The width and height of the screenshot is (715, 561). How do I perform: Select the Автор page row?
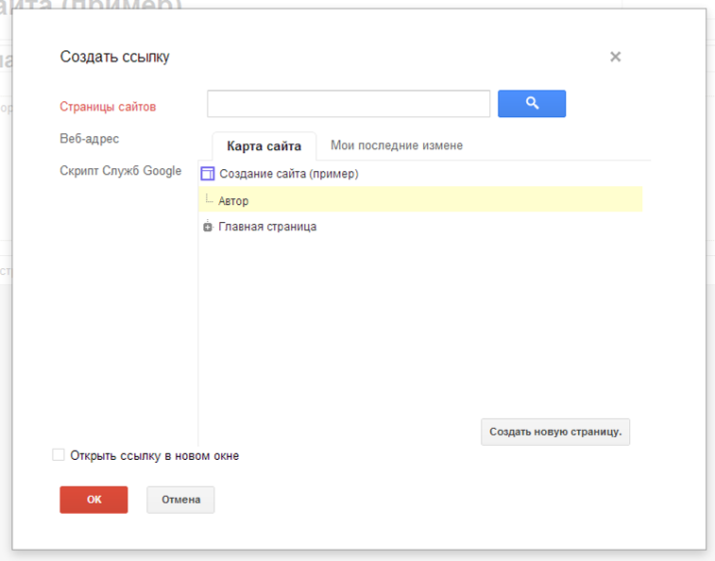420,199
